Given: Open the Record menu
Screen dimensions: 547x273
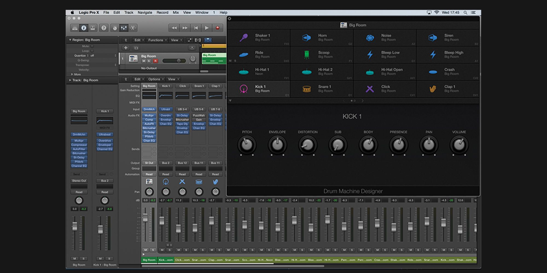Looking at the screenshot, I should point(162,12).
